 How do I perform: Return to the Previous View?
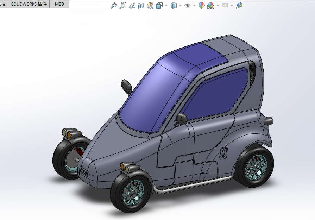(132, 6)
